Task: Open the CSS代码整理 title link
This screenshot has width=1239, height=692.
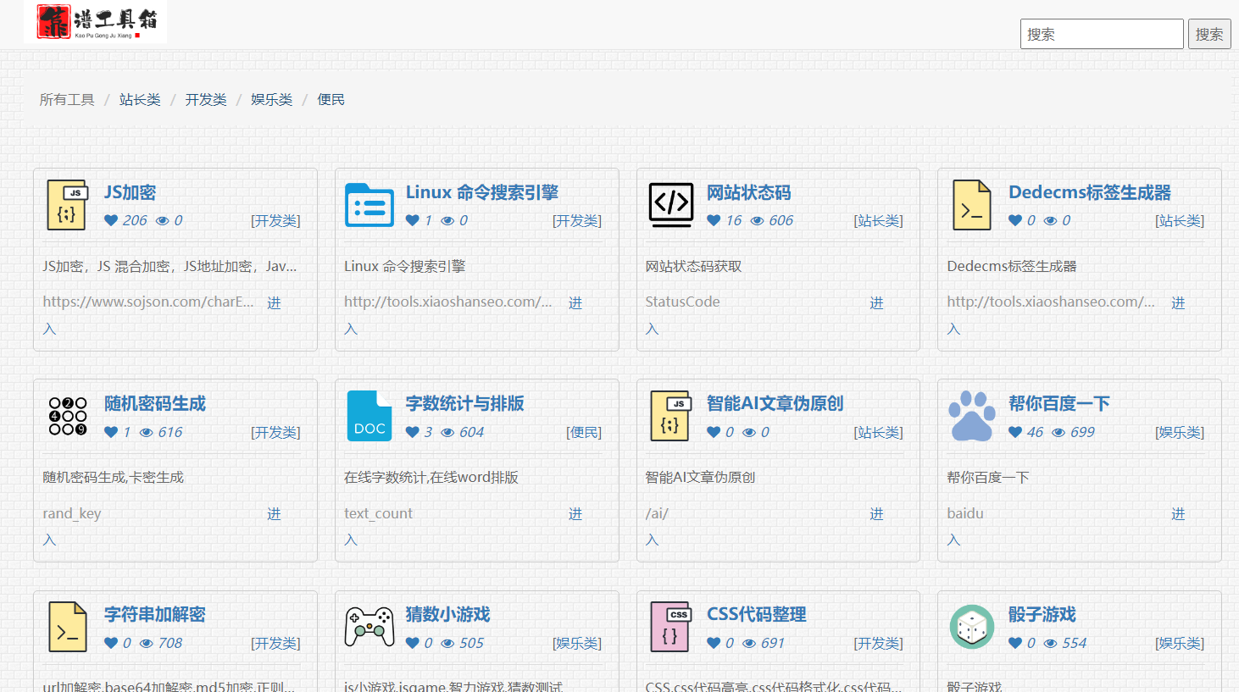Action: click(756, 614)
